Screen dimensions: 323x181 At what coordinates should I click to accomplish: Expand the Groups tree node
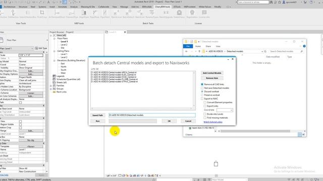point(51,89)
